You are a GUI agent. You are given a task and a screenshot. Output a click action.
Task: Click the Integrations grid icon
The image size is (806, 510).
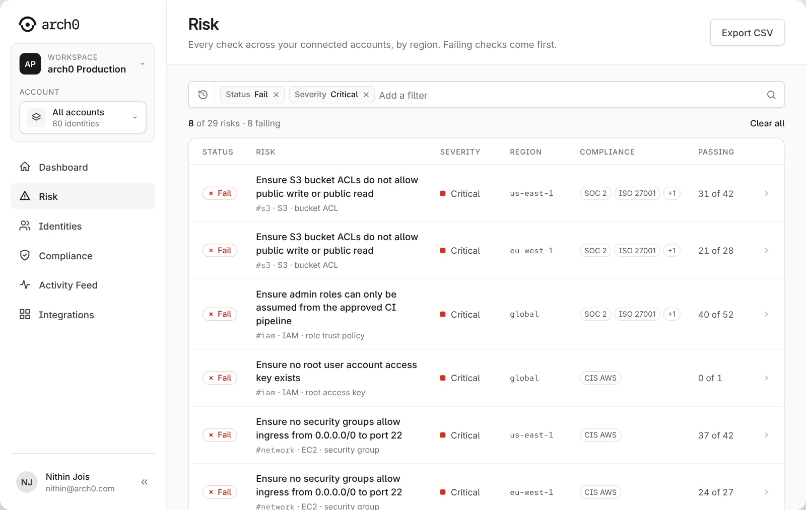pos(25,314)
